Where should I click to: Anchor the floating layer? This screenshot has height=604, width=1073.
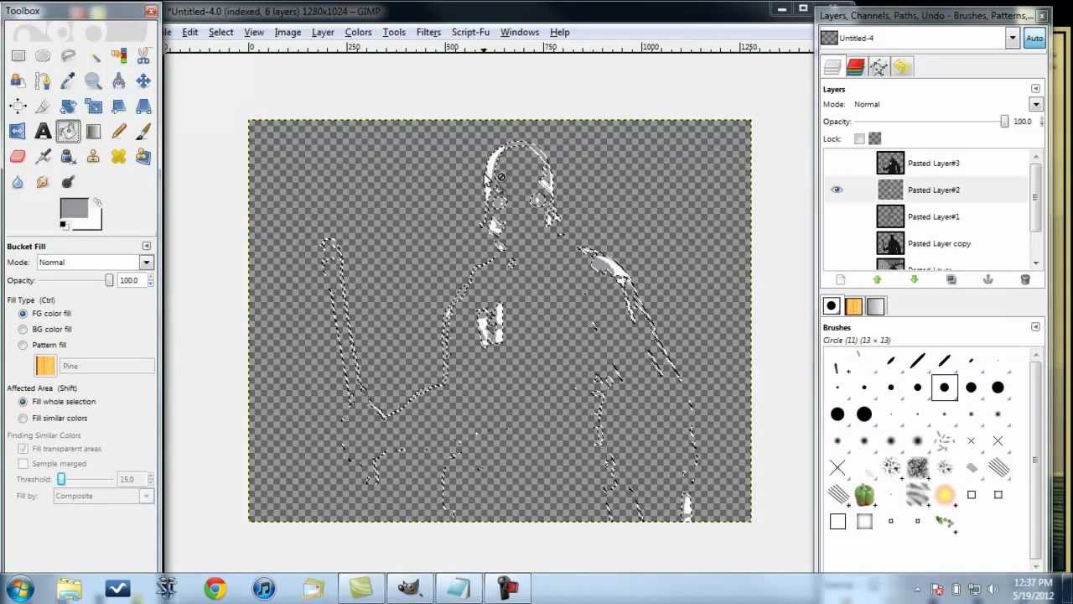pos(987,279)
